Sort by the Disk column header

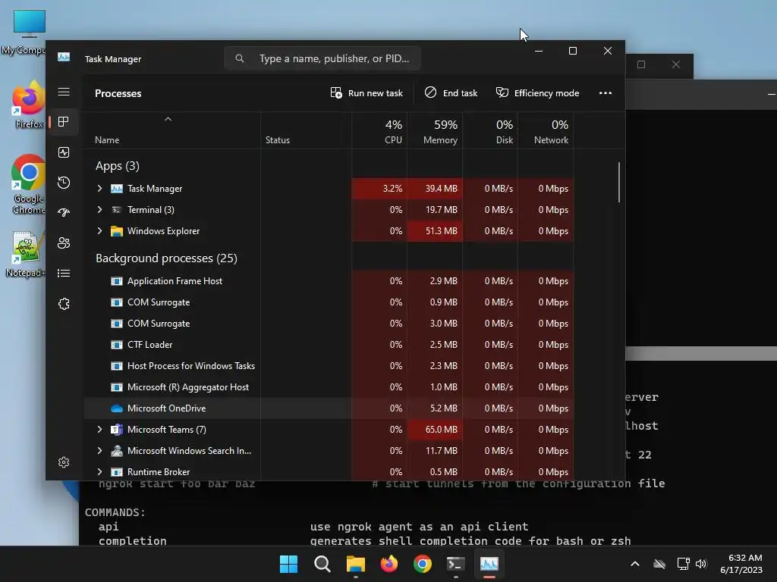tap(491, 130)
